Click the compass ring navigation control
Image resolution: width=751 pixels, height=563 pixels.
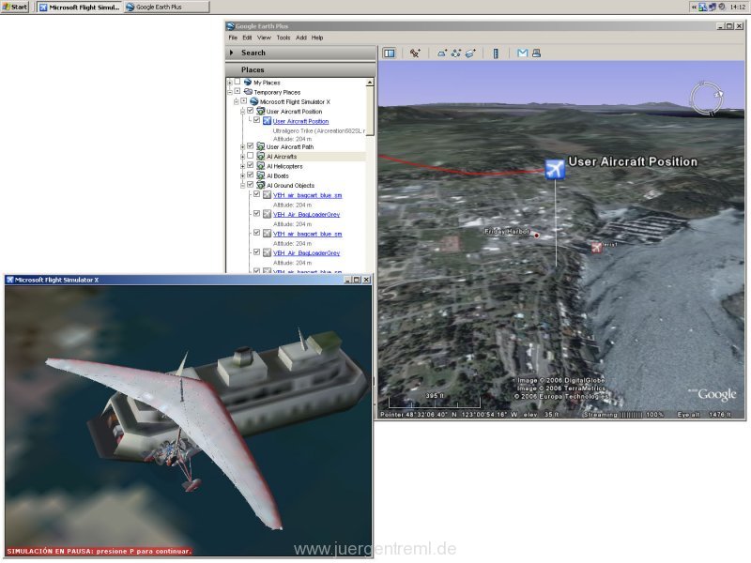click(707, 99)
